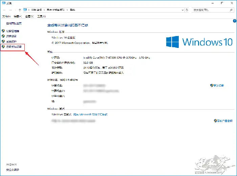Maximize the System window
Screen dimensions: 237x176
(222, 3)
